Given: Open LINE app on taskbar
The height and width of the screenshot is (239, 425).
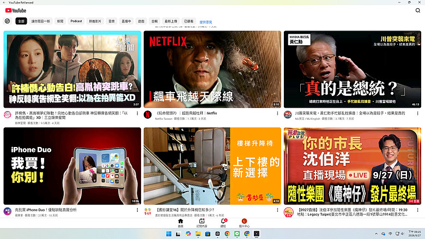Looking at the screenshot, I should [x=237, y=234].
